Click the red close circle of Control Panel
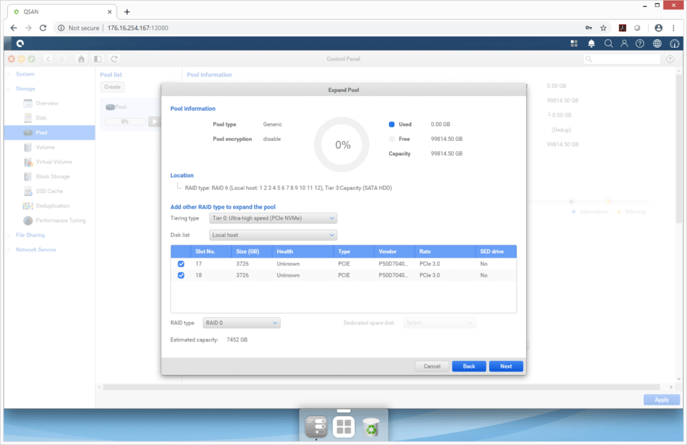687x445 pixels. click(x=11, y=59)
